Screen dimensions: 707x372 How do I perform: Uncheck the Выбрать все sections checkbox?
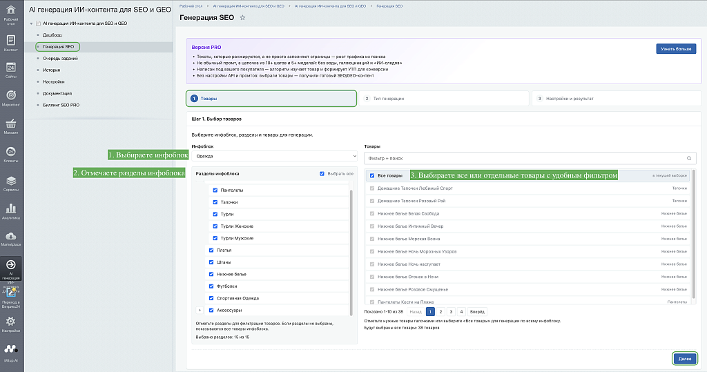pos(322,174)
